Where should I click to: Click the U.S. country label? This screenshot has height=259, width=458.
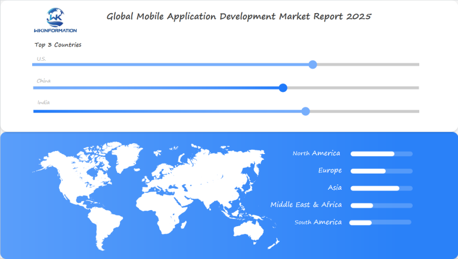[x=41, y=58]
